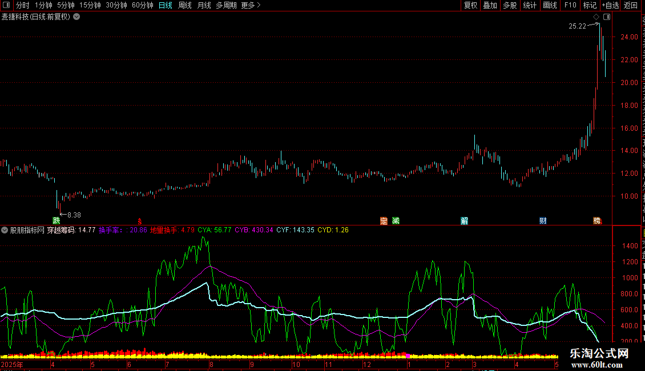Click the 榜 event marker icon
Image resolution: width=645 pixels, height=371 pixels.
click(x=597, y=221)
